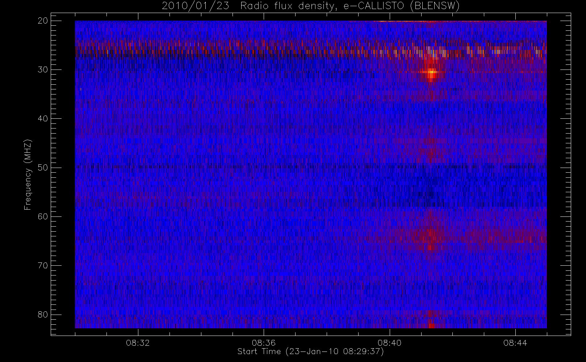
Task: Click the 08:40 time tick label
Action: (x=389, y=343)
